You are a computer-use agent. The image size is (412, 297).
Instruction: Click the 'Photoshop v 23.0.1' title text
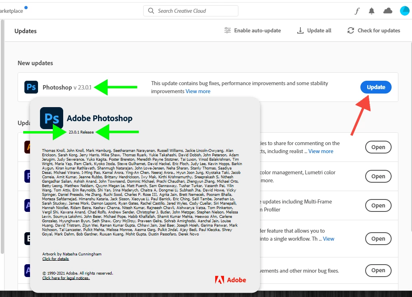(67, 88)
